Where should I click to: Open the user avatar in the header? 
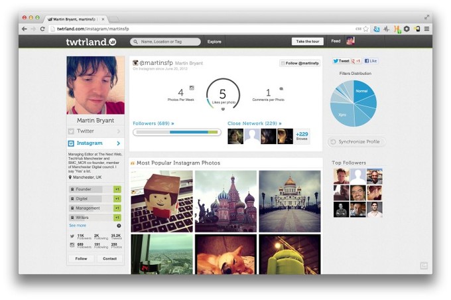point(350,41)
